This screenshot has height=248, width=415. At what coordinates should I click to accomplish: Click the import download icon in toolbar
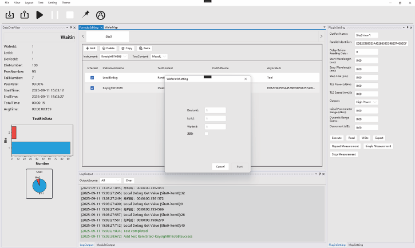tap(9, 15)
